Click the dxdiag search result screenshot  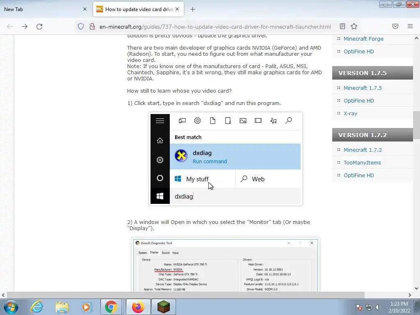click(x=226, y=159)
